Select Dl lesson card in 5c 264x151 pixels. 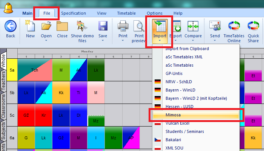pos(78,115)
